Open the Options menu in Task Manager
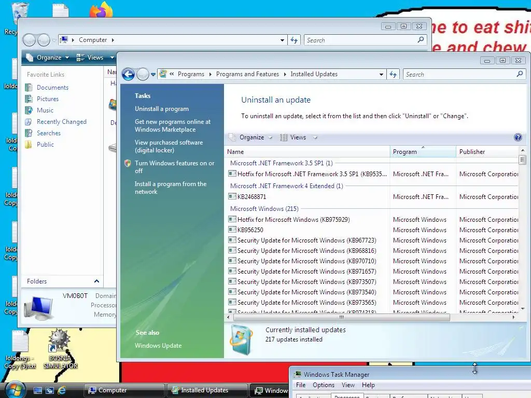The width and height of the screenshot is (531, 398). coord(324,385)
